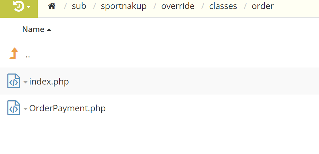Expand the actions arrow next to index.php
The width and height of the screenshot is (319, 154).
click(26, 82)
